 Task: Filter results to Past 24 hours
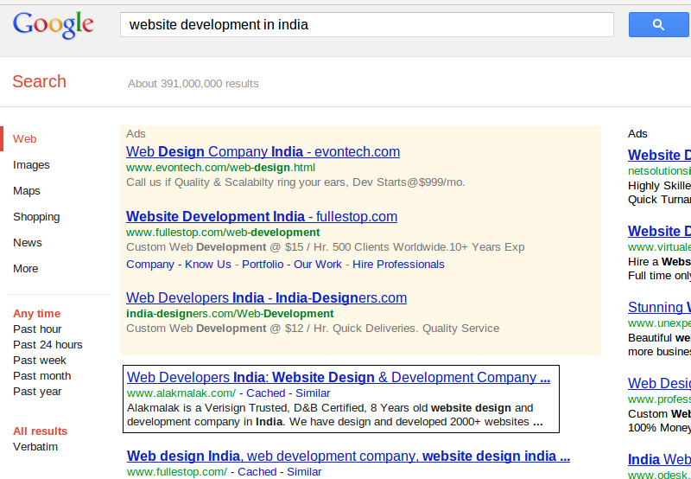coord(48,344)
